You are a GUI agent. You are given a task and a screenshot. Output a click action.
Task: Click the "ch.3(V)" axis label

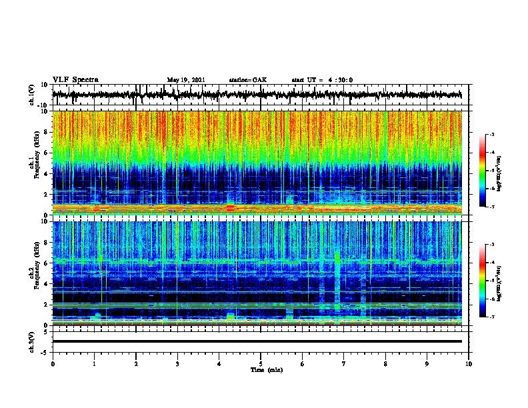(32, 342)
